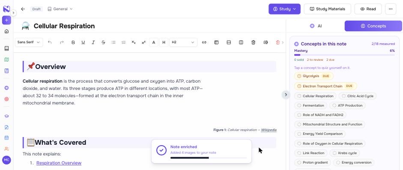This screenshot has width=403, height=170.
Task: Switch to the AI tab
Action: coord(316,26)
